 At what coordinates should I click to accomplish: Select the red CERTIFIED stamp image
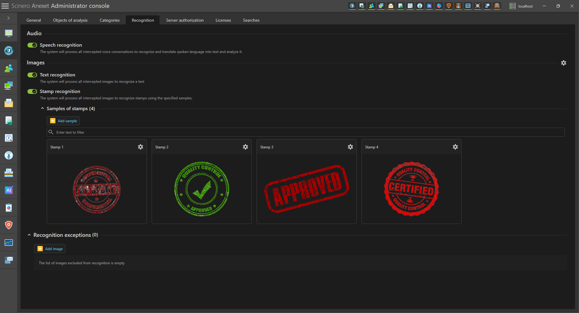click(x=411, y=189)
